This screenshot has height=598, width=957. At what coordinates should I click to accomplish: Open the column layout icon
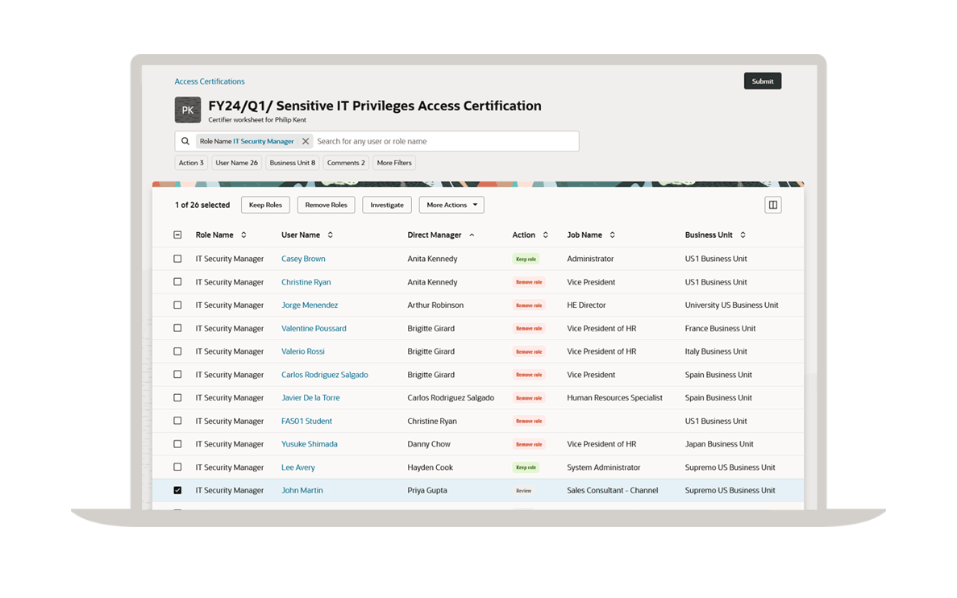(772, 205)
